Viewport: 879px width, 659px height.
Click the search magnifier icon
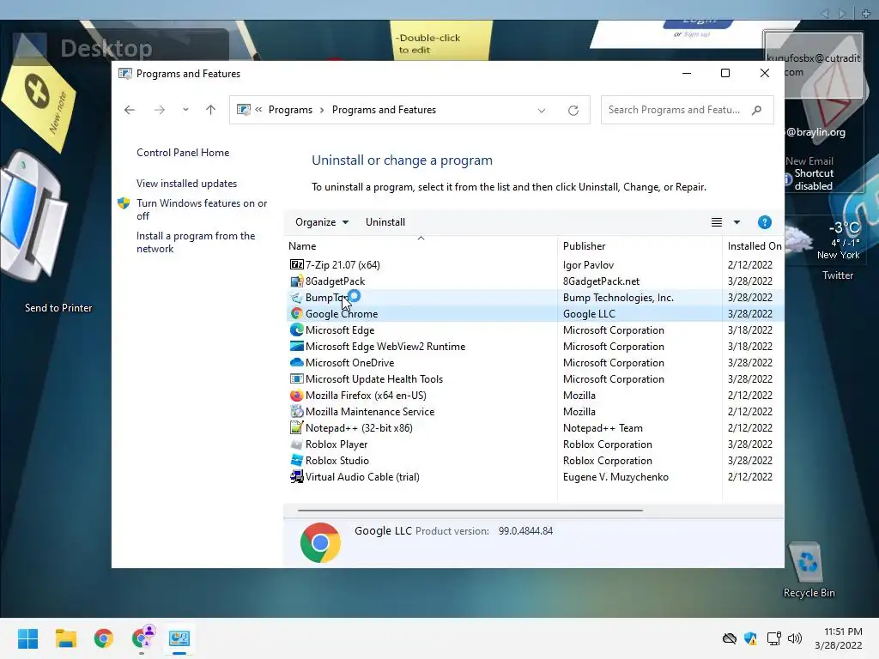(757, 110)
